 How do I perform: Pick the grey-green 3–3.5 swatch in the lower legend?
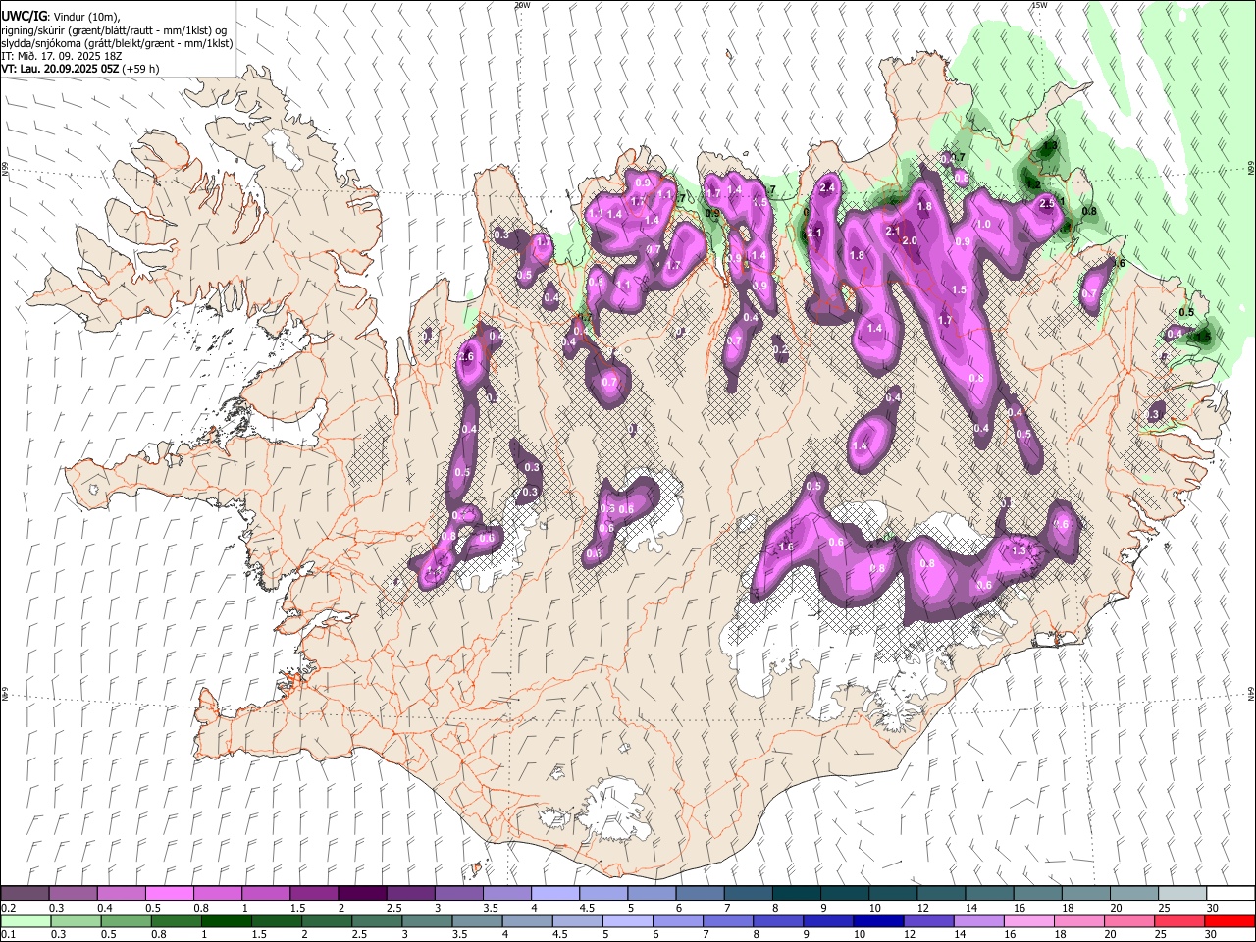coord(427,920)
